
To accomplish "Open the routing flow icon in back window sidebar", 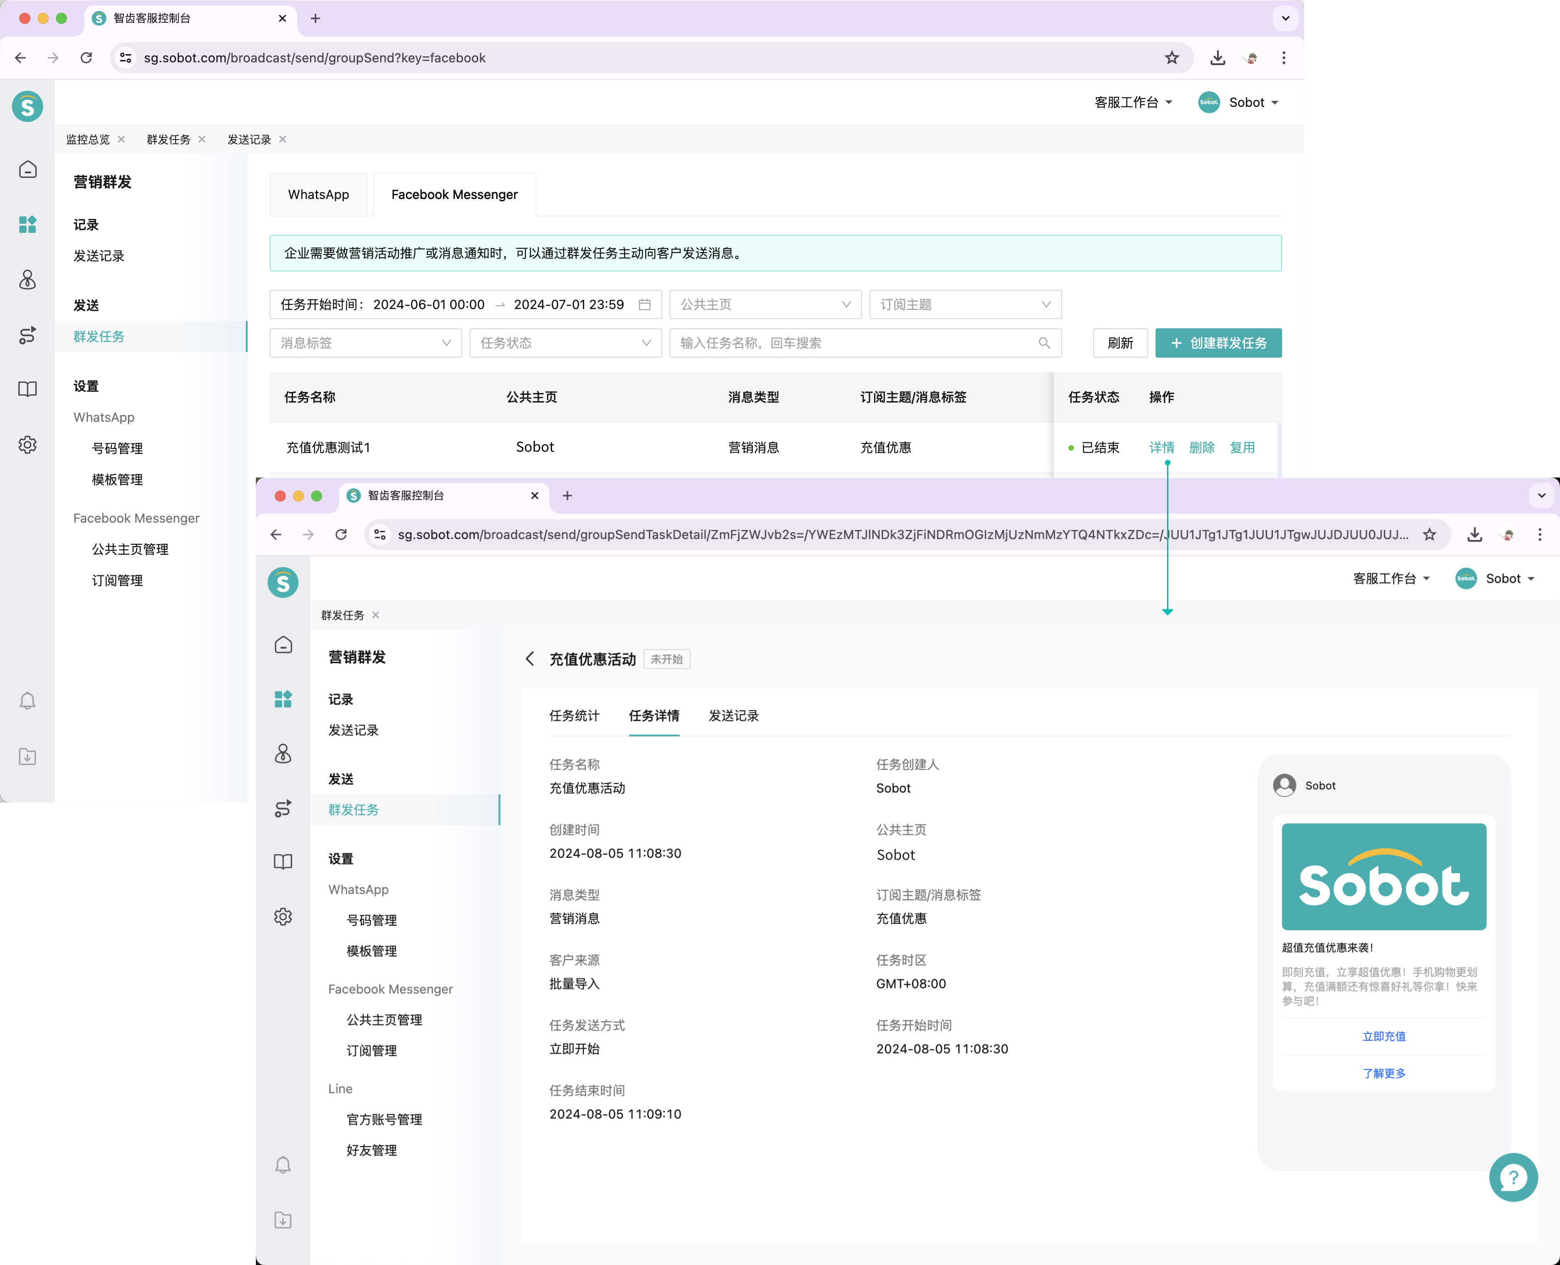I will click(28, 335).
